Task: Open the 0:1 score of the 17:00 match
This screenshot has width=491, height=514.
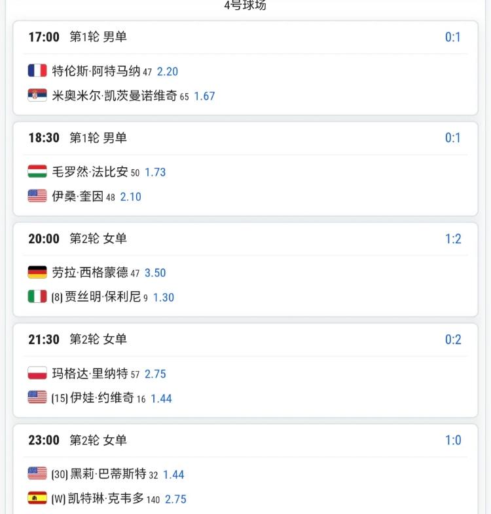Action: click(x=453, y=37)
